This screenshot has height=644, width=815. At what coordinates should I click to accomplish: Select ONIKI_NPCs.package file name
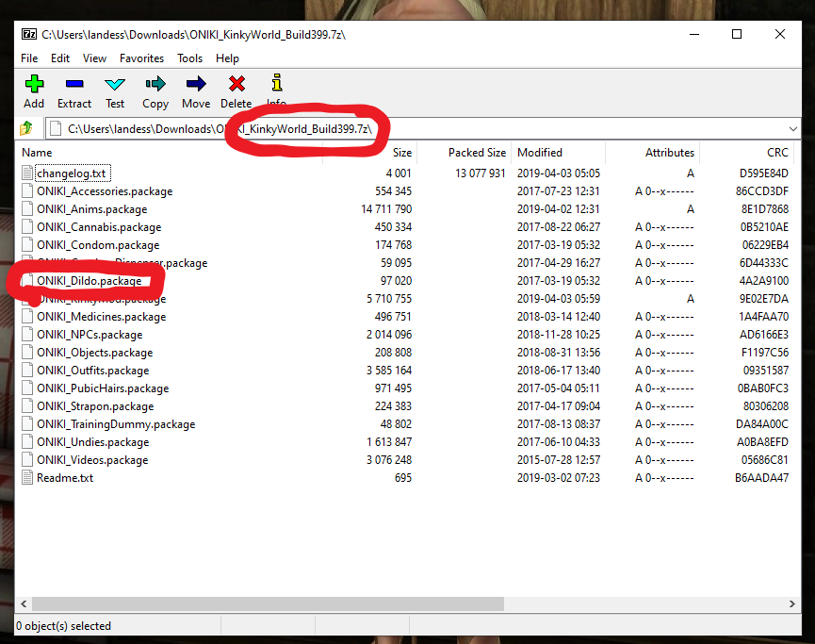point(90,335)
